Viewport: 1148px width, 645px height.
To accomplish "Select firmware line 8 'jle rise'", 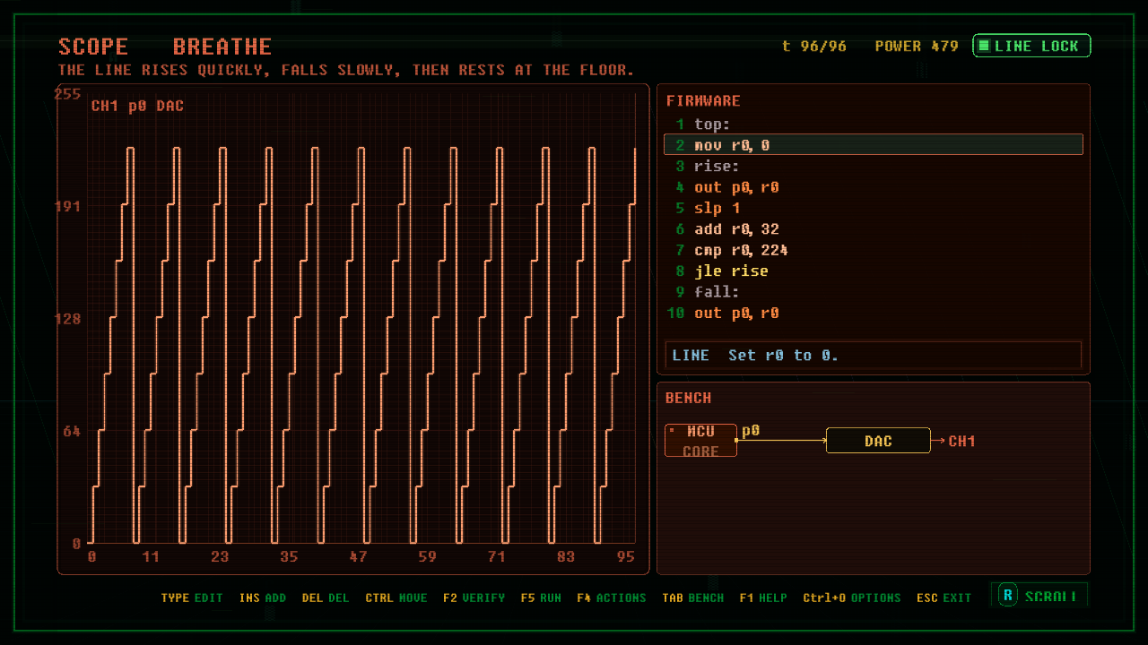I will 874,271.
